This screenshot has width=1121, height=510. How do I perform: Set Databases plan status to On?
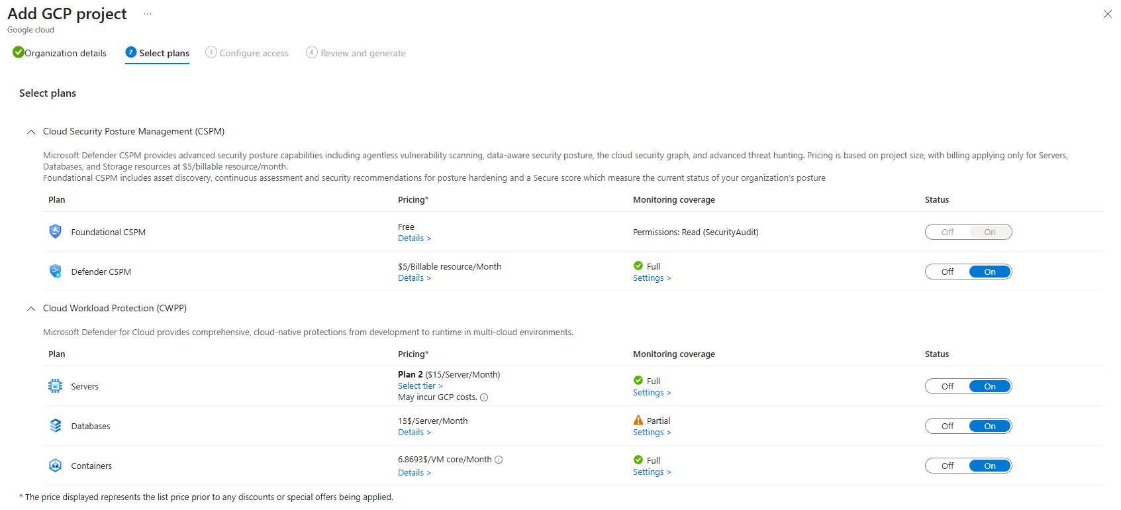click(x=990, y=426)
